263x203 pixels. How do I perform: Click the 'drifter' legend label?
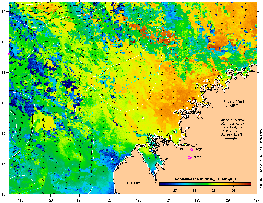tap(198, 157)
